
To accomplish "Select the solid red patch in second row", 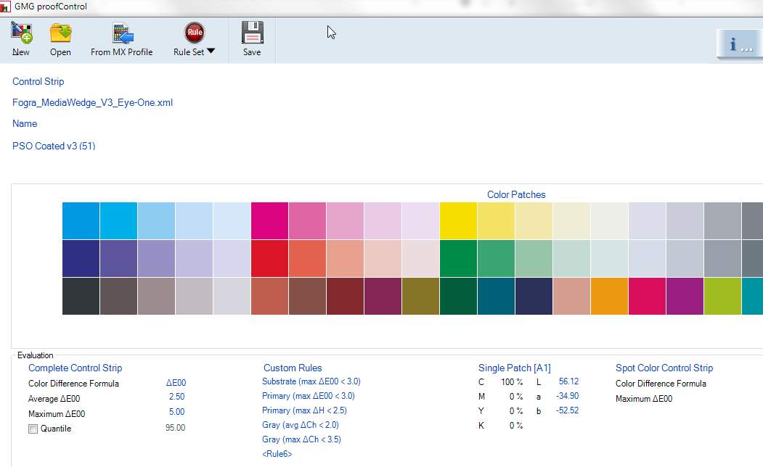I will pyautogui.click(x=269, y=259).
